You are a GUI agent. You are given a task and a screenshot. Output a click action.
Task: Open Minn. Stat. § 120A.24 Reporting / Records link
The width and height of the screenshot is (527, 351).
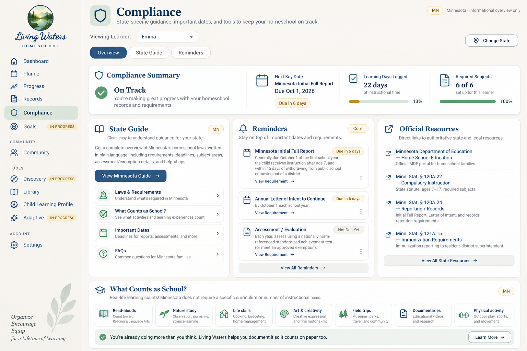pyautogui.click(x=420, y=206)
